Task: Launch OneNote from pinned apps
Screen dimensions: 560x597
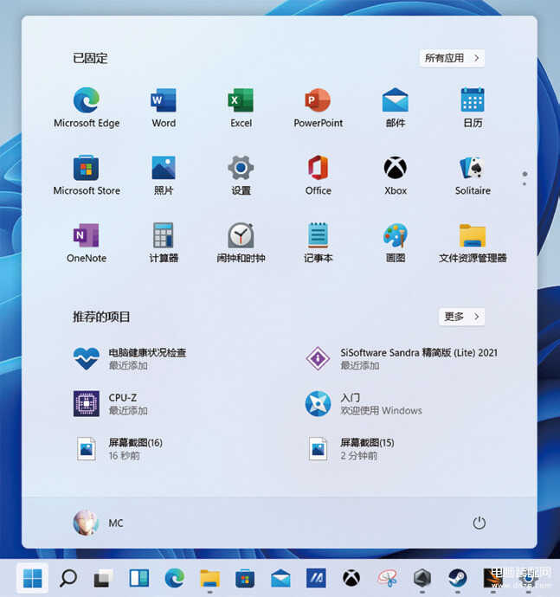Action: pyautogui.click(x=87, y=242)
